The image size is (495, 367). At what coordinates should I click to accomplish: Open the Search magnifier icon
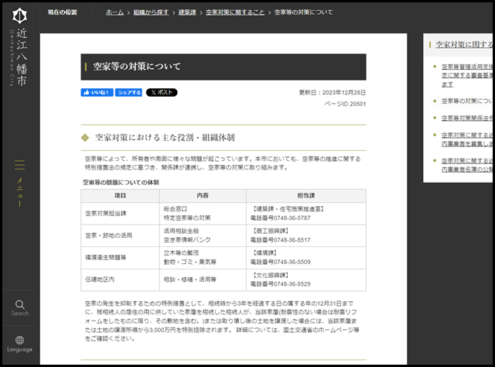[x=20, y=307]
